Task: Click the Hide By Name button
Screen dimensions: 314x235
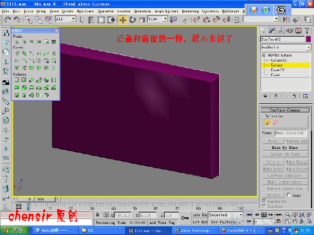Action: (285, 148)
